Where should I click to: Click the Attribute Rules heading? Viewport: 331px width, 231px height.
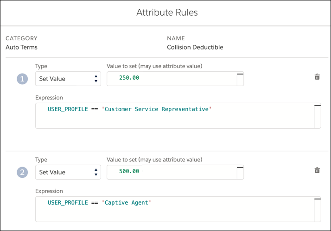[167, 12]
